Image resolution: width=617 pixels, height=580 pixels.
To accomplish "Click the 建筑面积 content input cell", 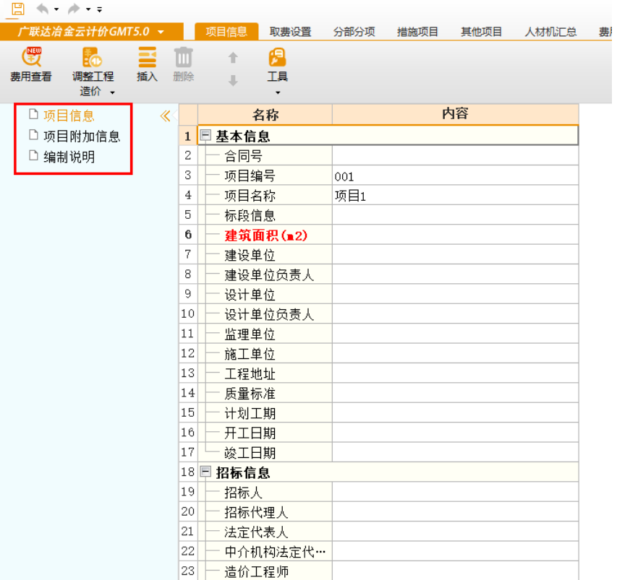I will tap(455, 235).
